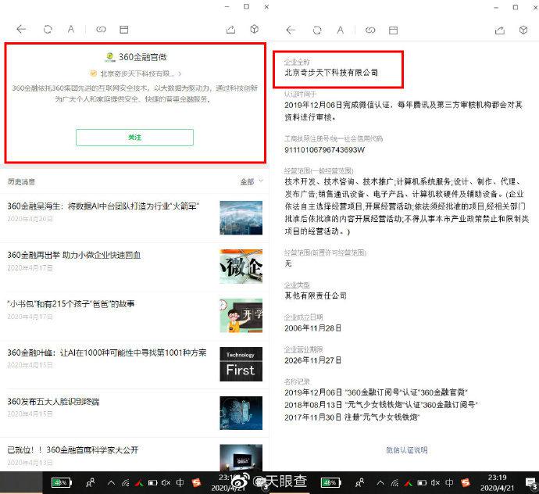Screen dimensions: 539x494
Task: Click the Technology First thumbnail
Action: pyautogui.click(x=241, y=364)
